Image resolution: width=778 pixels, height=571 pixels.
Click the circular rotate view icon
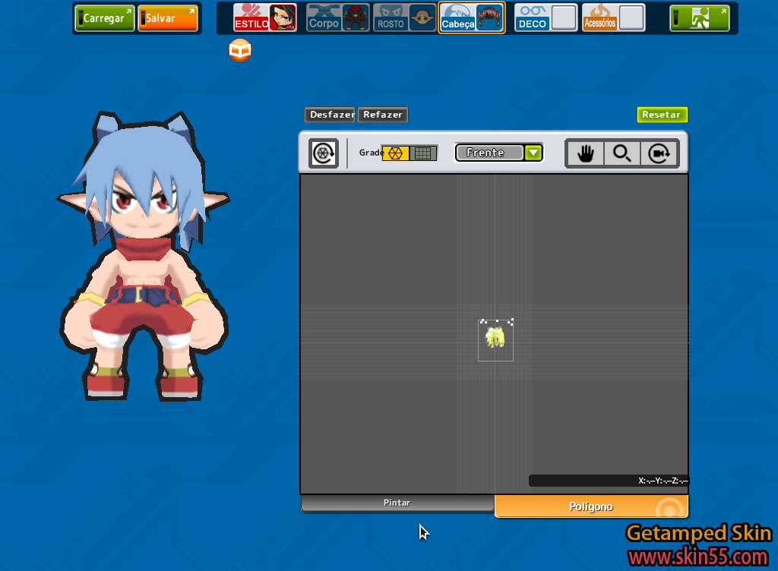[x=324, y=153]
